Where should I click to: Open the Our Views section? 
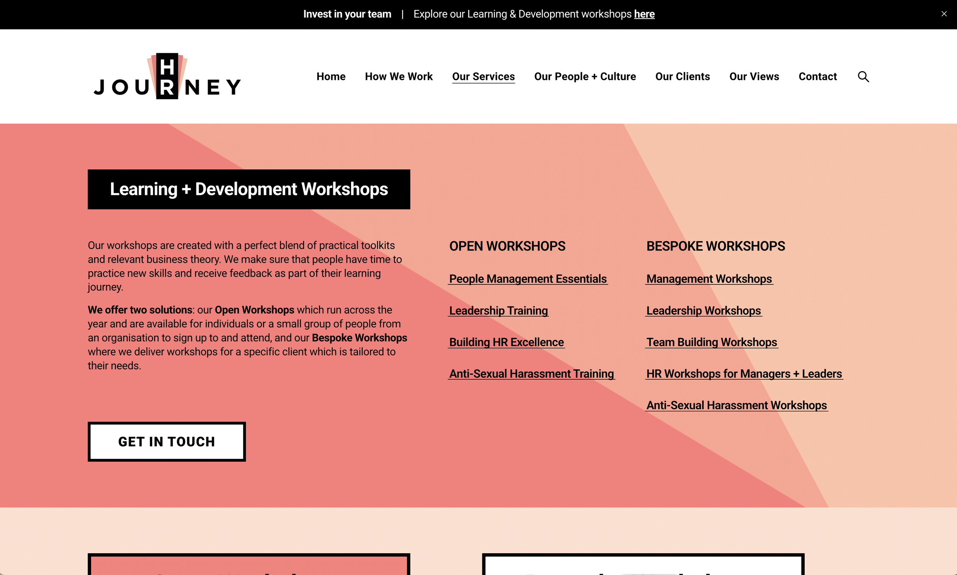[754, 77]
